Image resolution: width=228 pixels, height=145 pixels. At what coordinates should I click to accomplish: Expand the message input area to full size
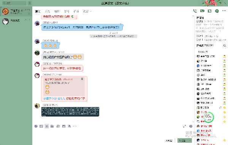coord(184,126)
